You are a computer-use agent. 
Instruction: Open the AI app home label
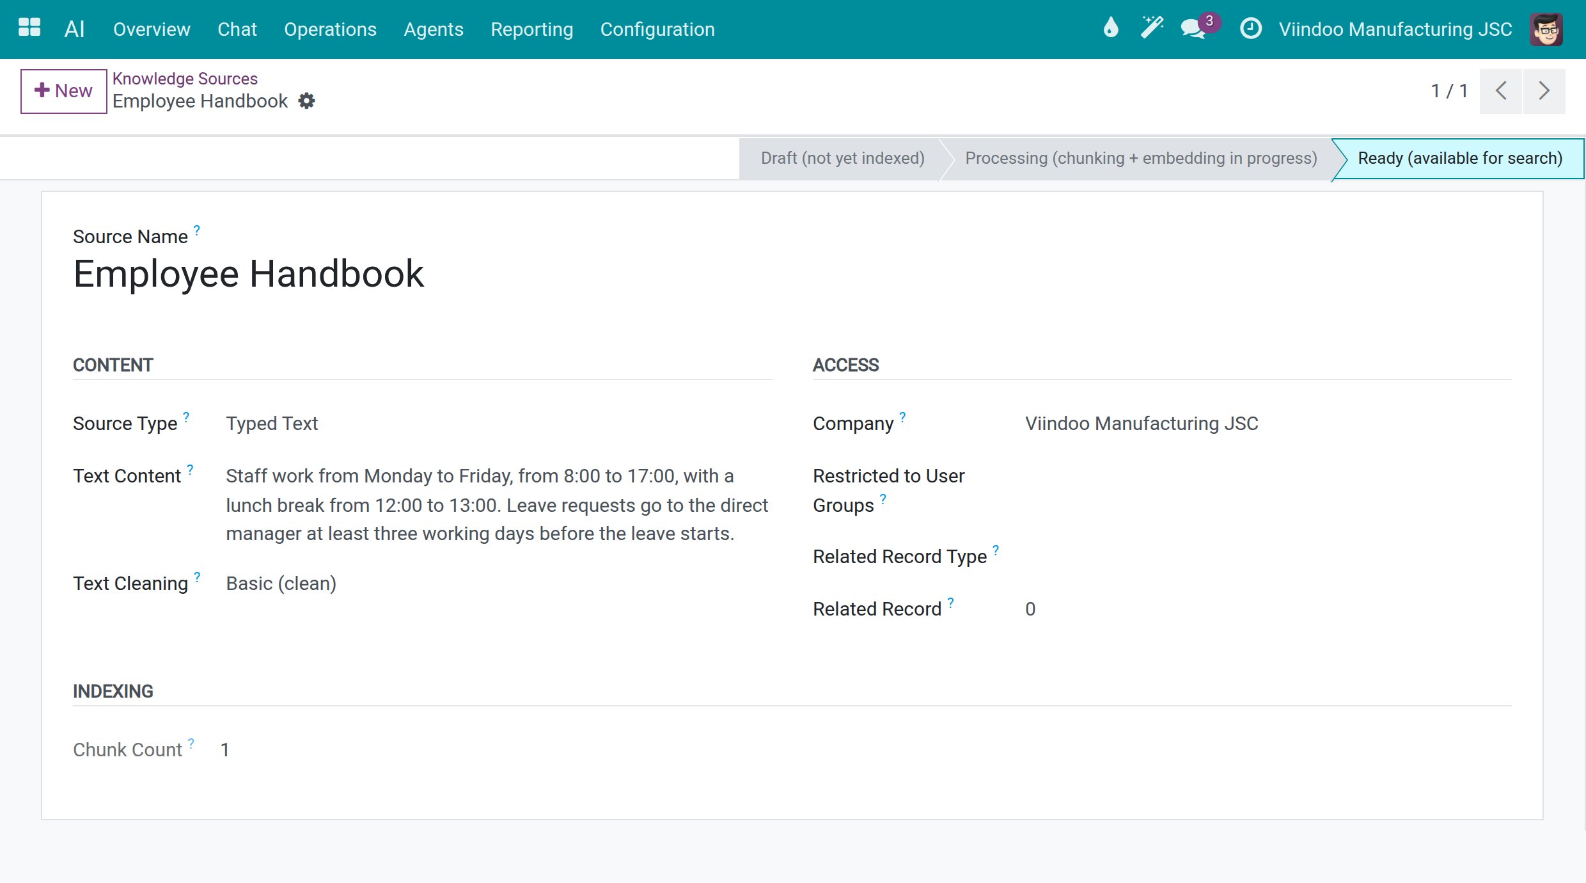pyautogui.click(x=74, y=29)
